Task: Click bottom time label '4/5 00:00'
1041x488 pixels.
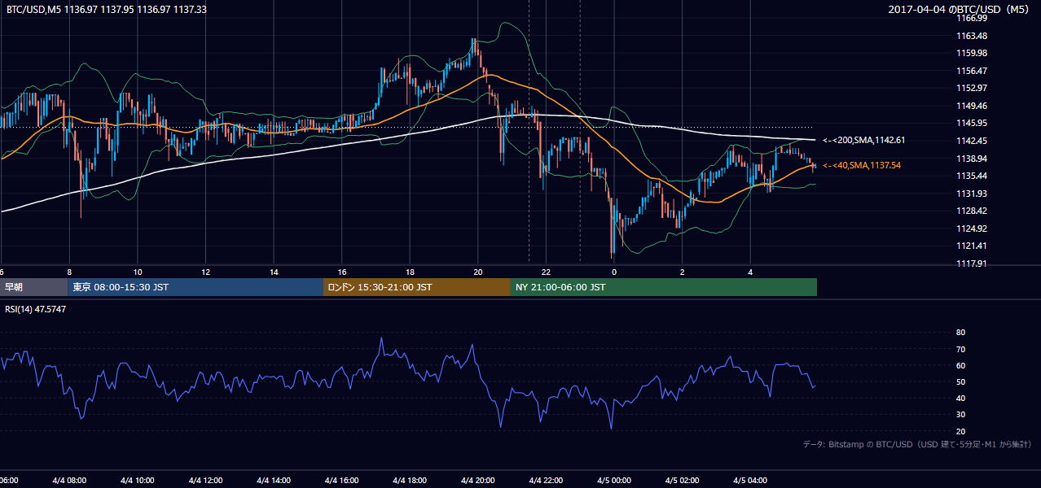Action: pyautogui.click(x=614, y=481)
